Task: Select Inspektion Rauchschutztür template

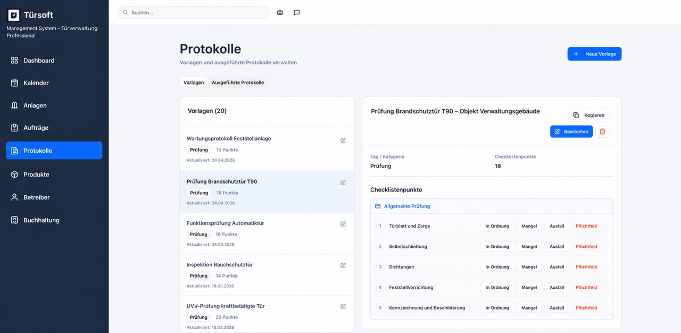Action: pos(267,275)
